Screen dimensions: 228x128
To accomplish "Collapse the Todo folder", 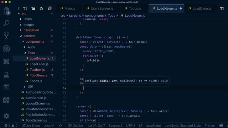I will (31, 53).
